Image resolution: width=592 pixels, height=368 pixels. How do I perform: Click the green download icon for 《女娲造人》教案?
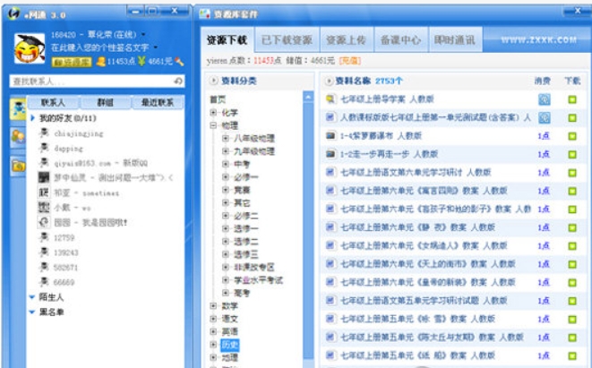point(572,246)
